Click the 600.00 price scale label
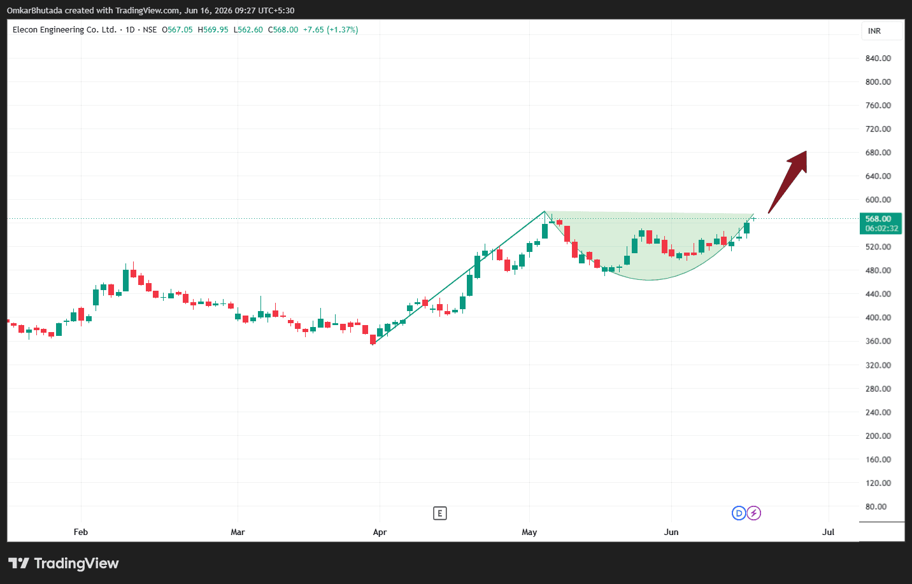The width and height of the screenshot is (912, 584). pos(878,200)
